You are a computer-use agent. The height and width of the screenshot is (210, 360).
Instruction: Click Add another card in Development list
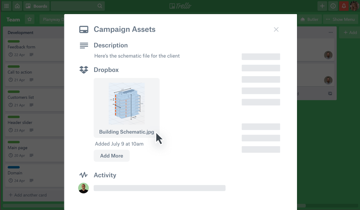(x=27, y=195)
